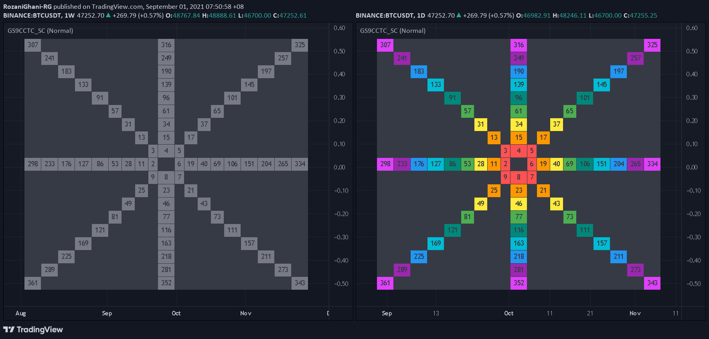Click blue cell 204 in the 1D chart
The height and width of the screenshot is (339, 709).
point(618,164)
